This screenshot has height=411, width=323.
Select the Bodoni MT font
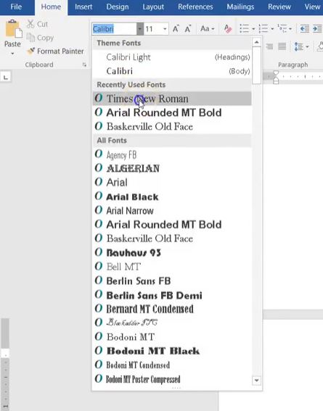[x=172, y=337]
